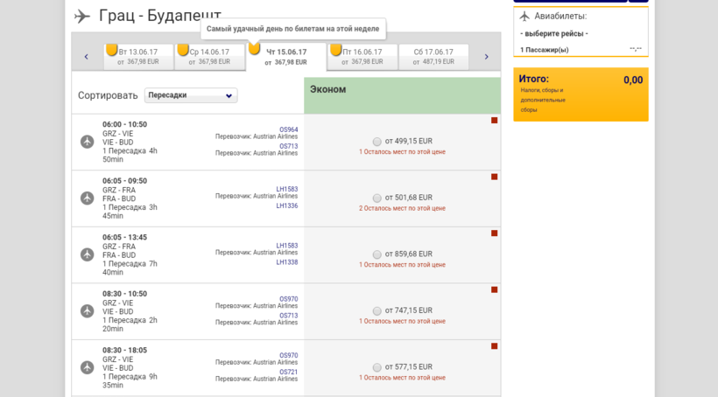Select the 501,68 EUR economy fare

(x=377, y=198)
